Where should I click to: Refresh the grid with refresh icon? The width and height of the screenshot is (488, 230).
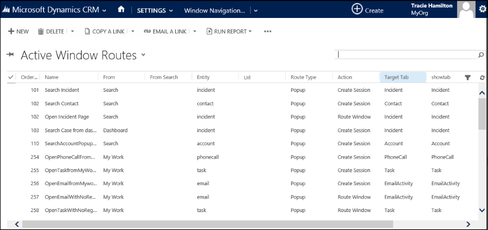pyautogui.click(x=482, y=77)
